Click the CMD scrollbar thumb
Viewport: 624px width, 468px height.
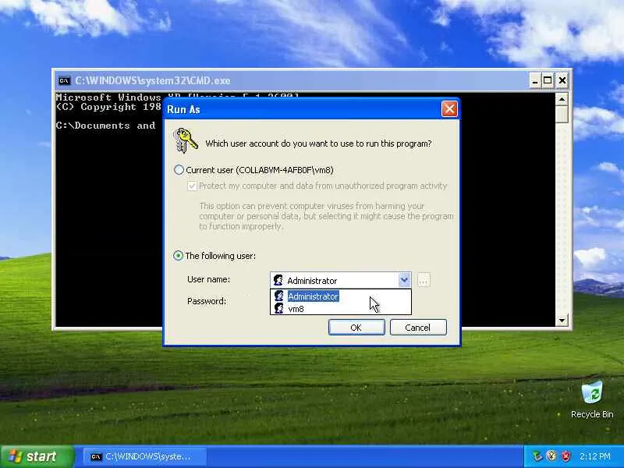click(x=562, y=114)
